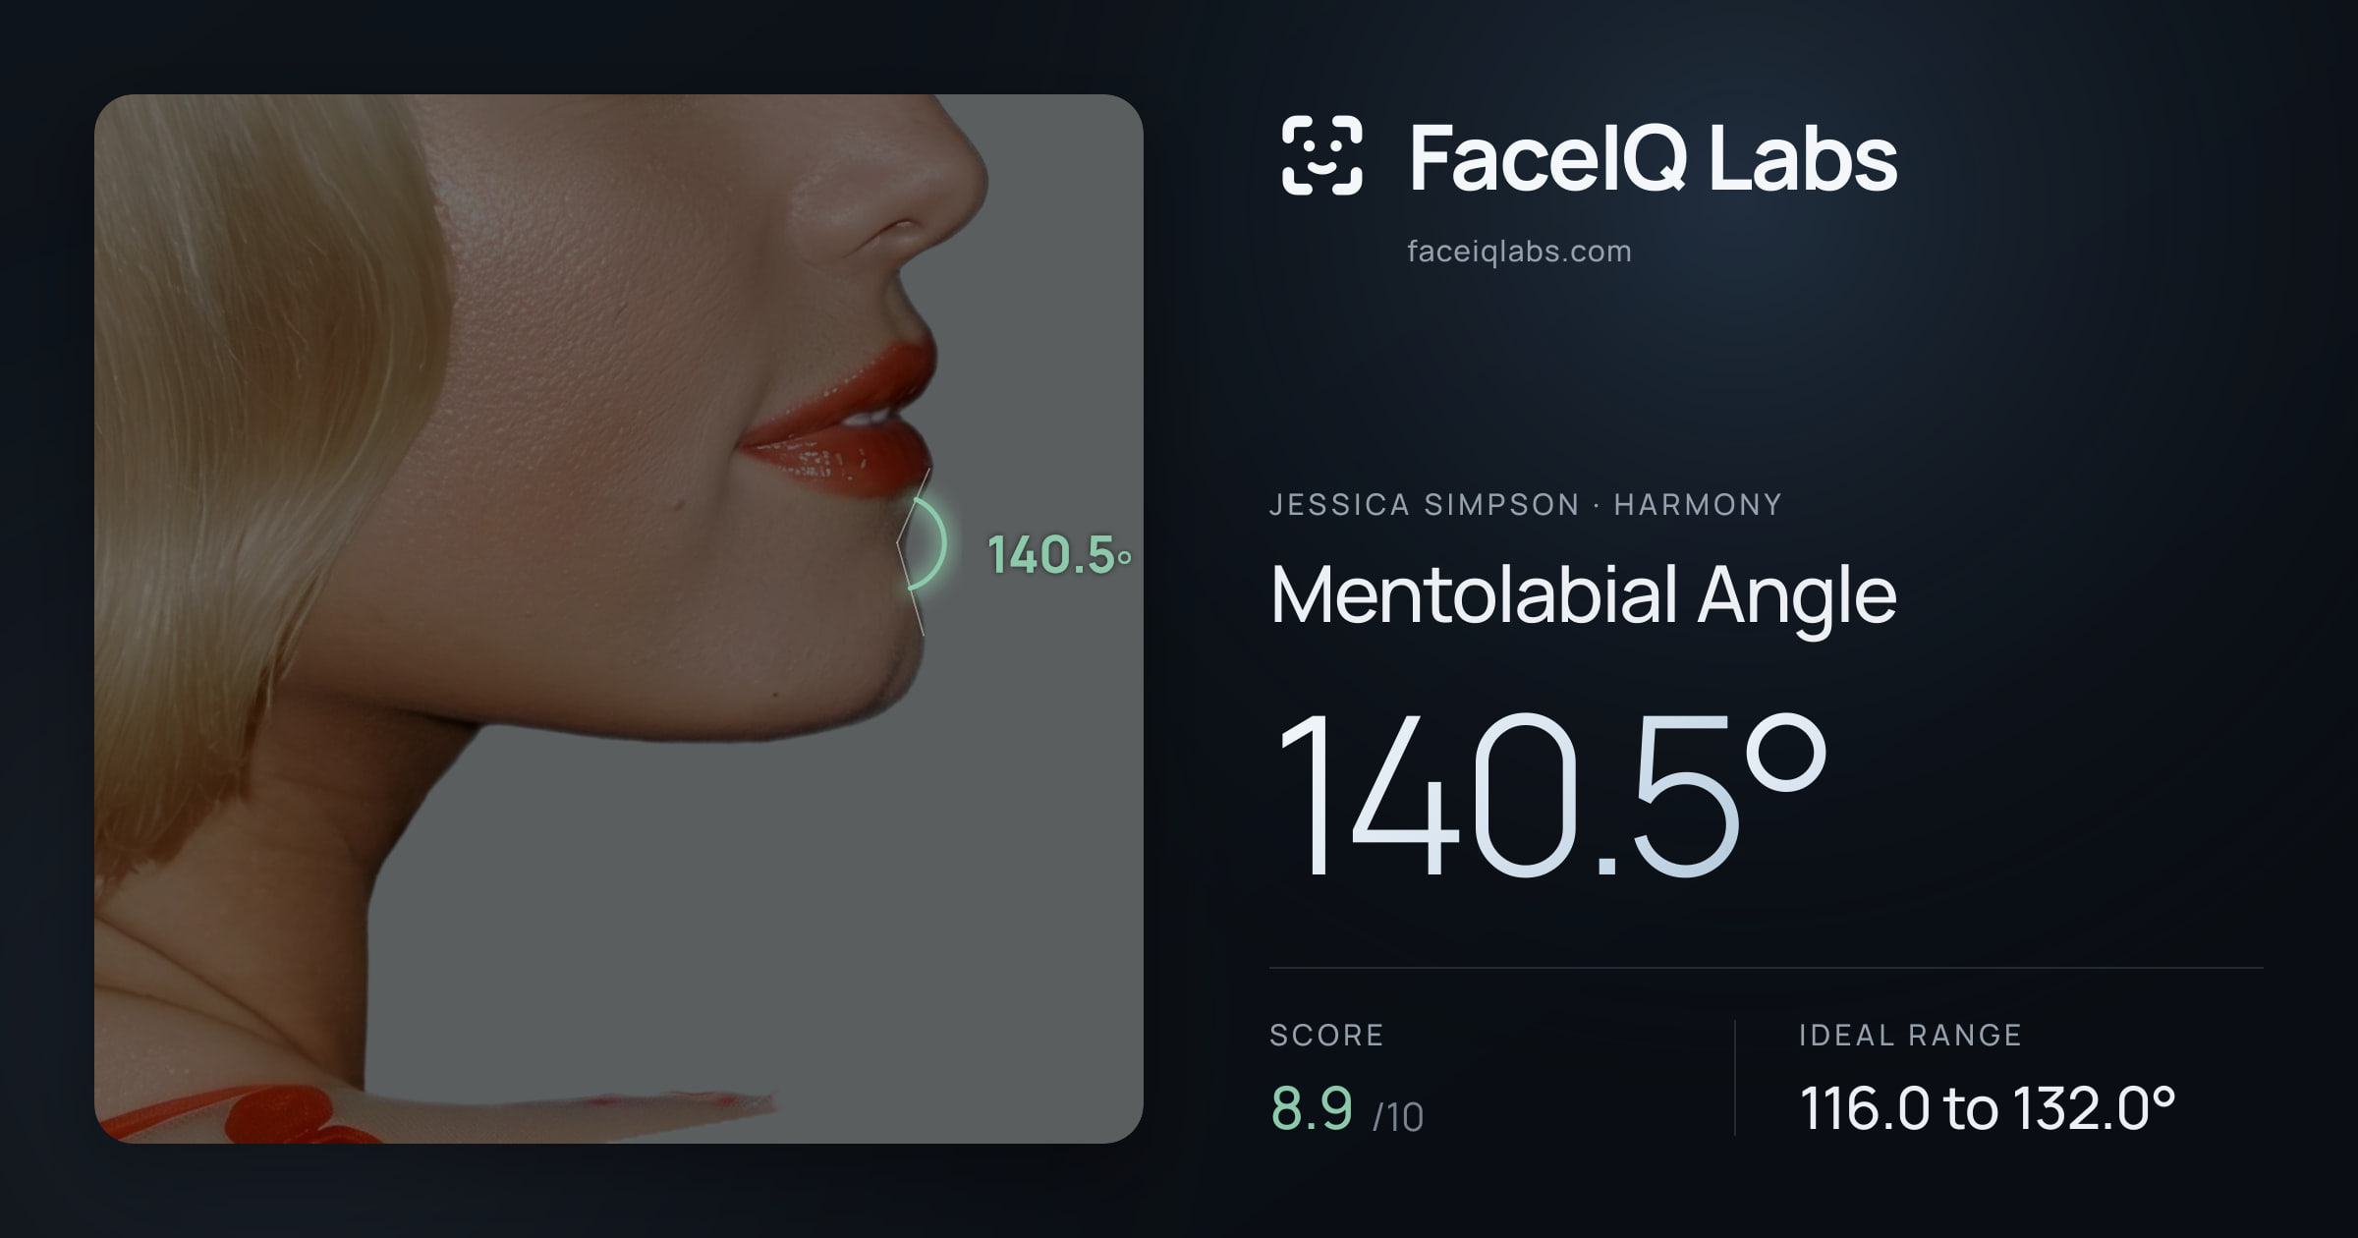Image resolution: width=2358 pixels, height=1238 pixels.
Task: Click the green 140.5° label on photo
Action: 1059,555
